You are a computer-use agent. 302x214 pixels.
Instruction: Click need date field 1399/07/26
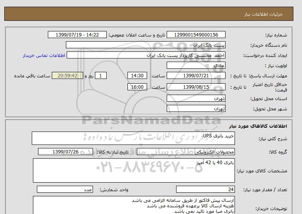(x=65, y=152)
